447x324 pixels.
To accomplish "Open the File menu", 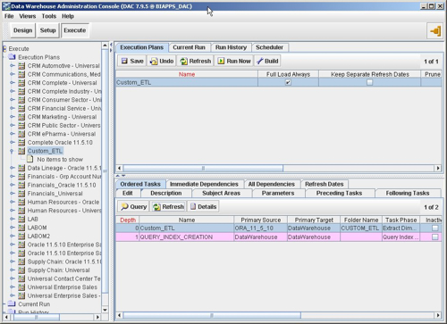I will point(9,16).
